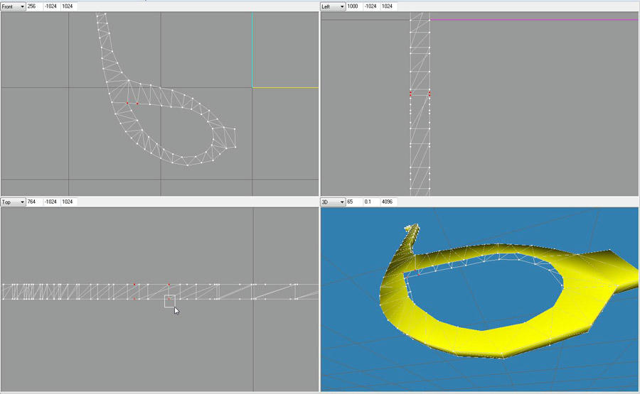
Task: Click the leftmost red vertex in the Front view
Action: click(127, 104)
